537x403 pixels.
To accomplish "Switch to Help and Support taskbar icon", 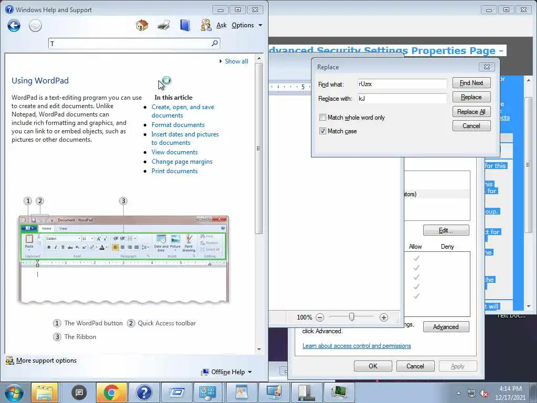I will (x=144, y=393).
